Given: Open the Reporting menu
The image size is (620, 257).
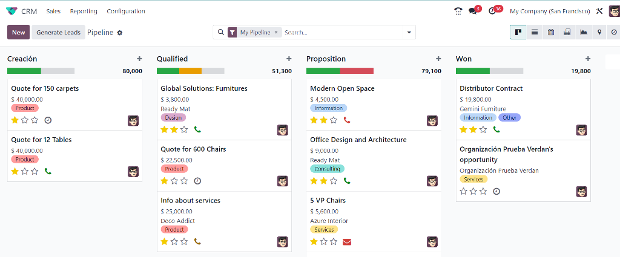Looking at the screenshot, I should 84,11.
